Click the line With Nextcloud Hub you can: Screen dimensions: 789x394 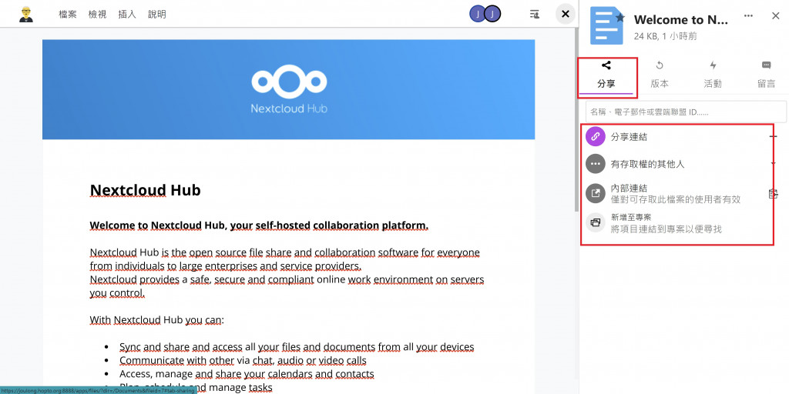point(156,320)
